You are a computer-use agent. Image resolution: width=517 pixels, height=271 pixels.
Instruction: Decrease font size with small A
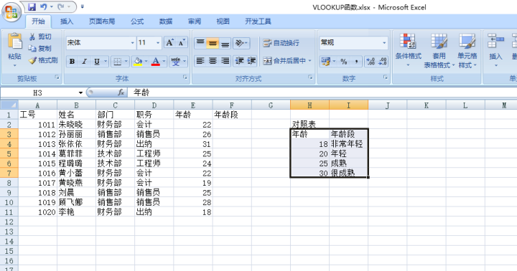click(x=182, y=43)
